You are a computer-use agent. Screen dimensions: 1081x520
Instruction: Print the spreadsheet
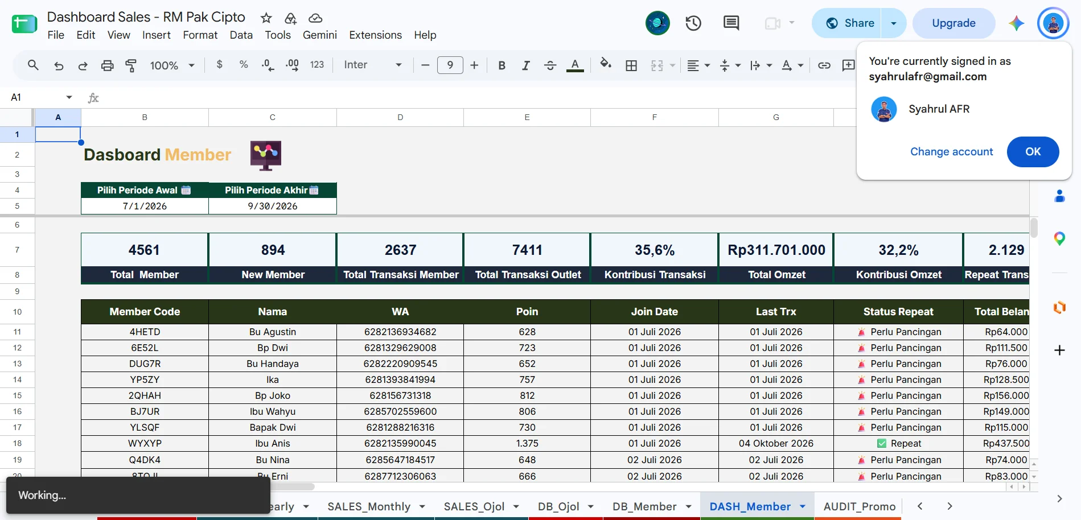107,65
